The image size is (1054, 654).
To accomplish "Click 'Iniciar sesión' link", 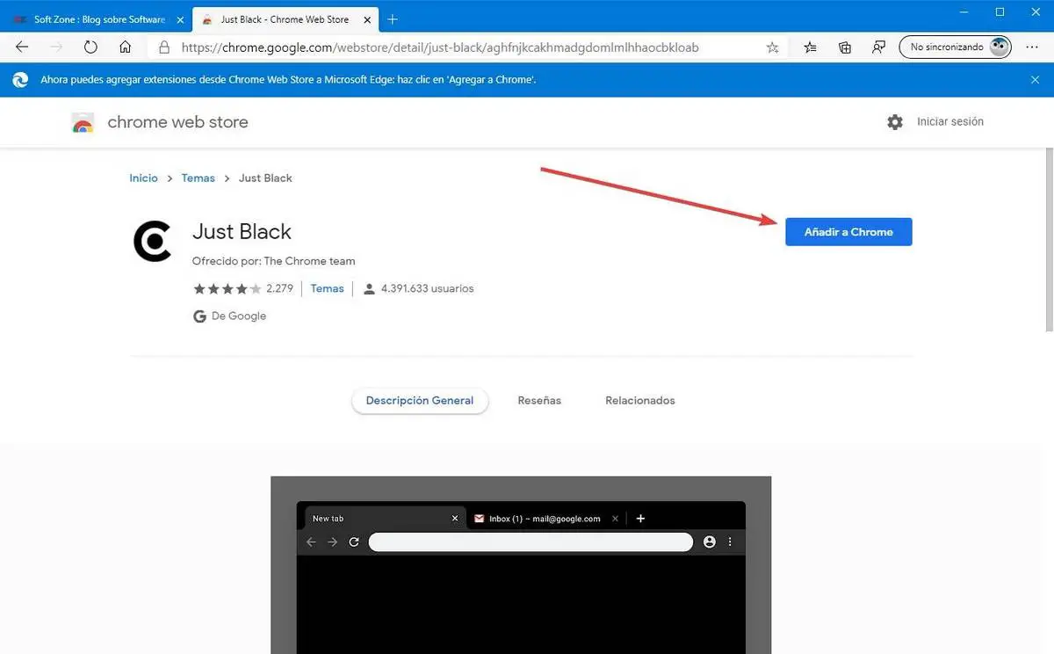I will tap(950, 122).
